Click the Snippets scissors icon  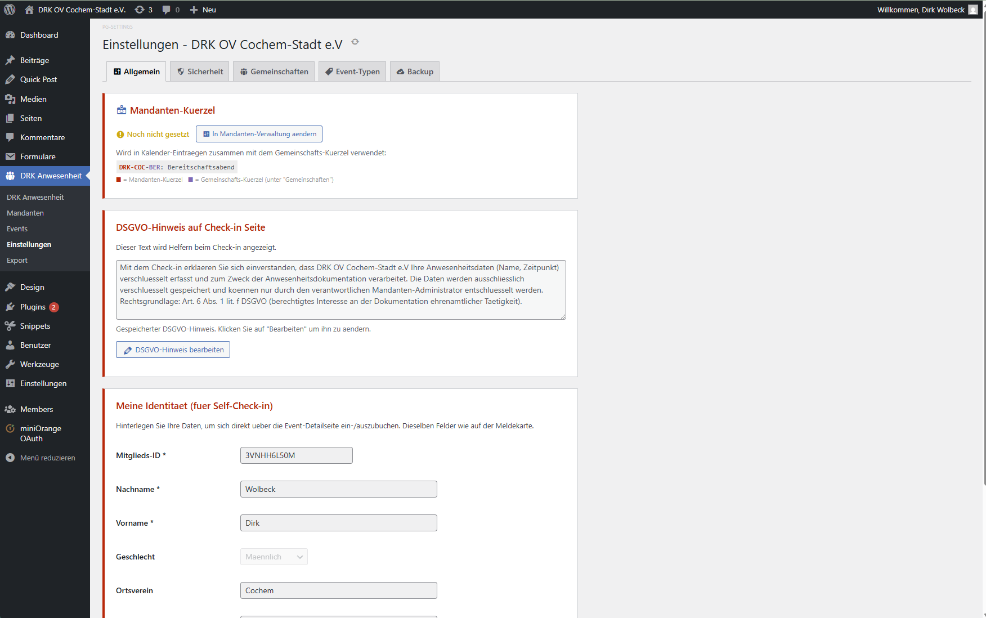coord(10,326)
